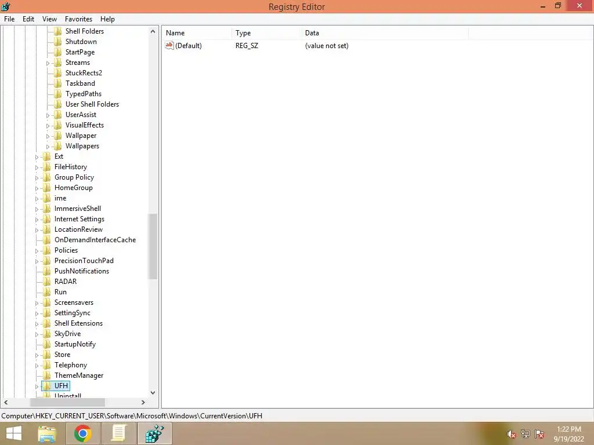
Task: Click the Registry Editor taskbar icon
Action: click(x=154, y=433)
